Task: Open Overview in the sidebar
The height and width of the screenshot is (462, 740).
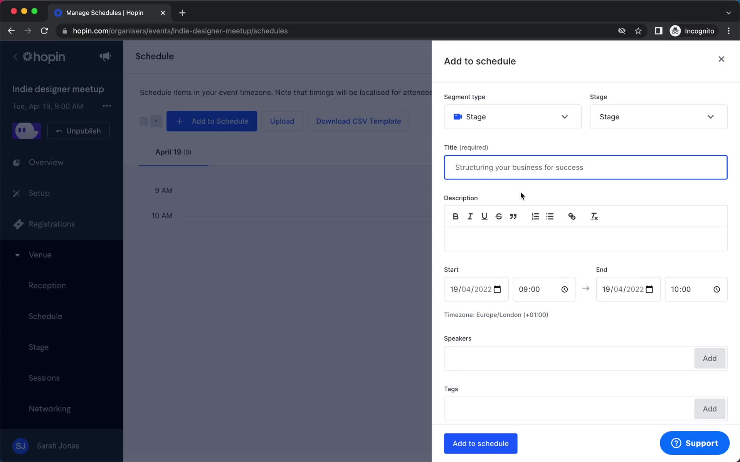Action: tap(46, 162)
